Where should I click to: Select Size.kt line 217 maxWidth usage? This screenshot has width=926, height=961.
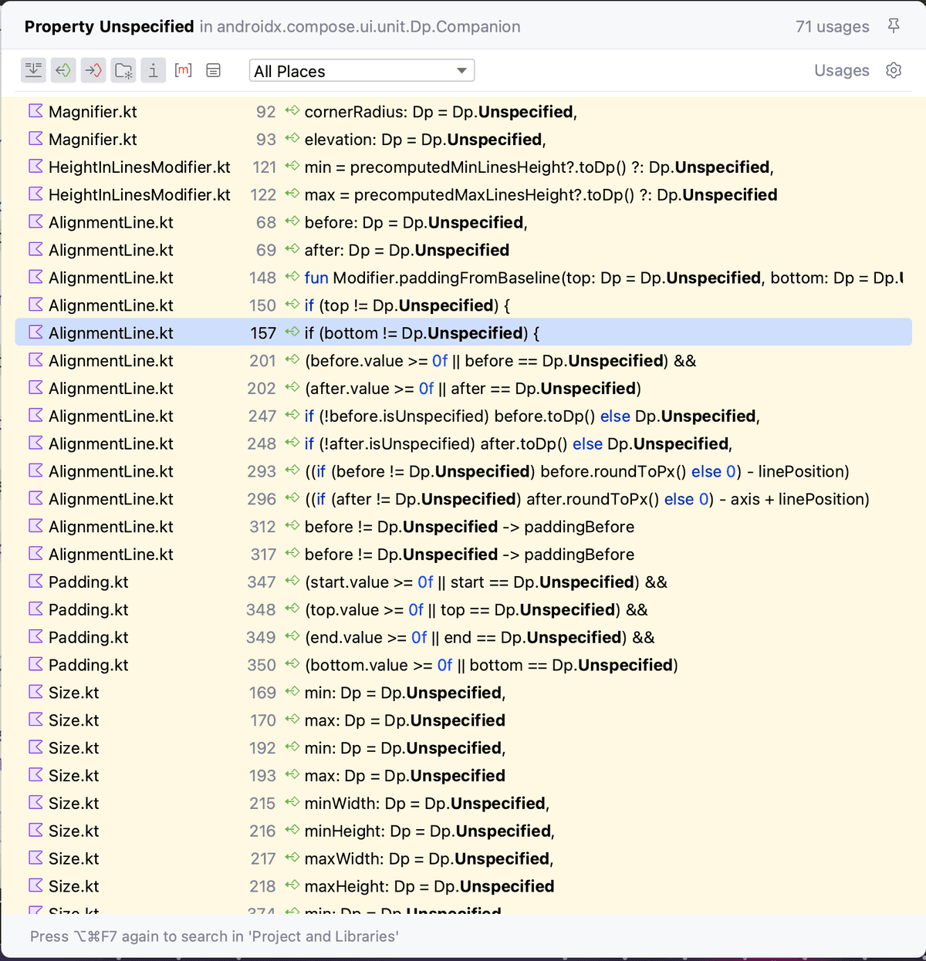click(463, 859)
